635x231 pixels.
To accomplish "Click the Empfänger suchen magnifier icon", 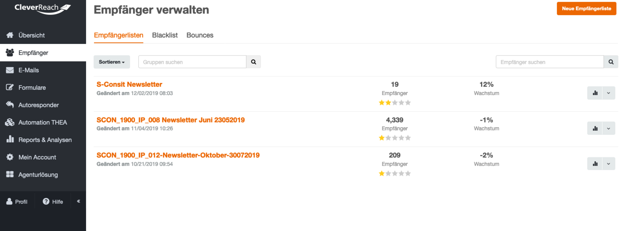I will (x=611, y=62).
